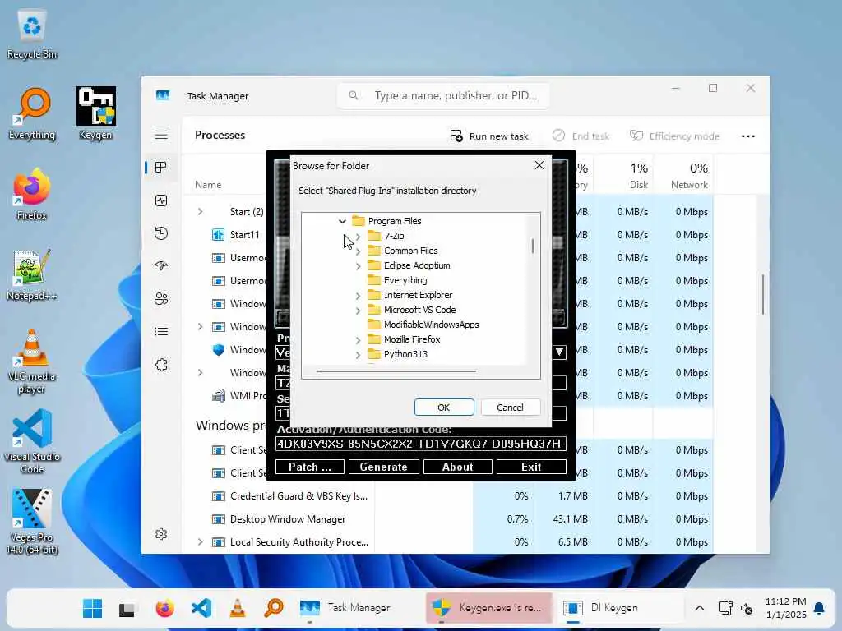The image size is (842, 631).
Task: Expand the Start (2) process group
Action: tap(201, 211)
